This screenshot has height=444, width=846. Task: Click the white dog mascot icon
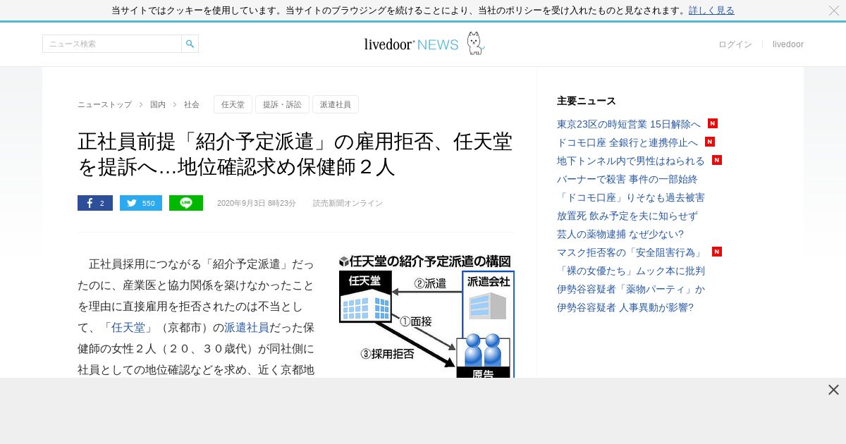(x=475, y=43)
